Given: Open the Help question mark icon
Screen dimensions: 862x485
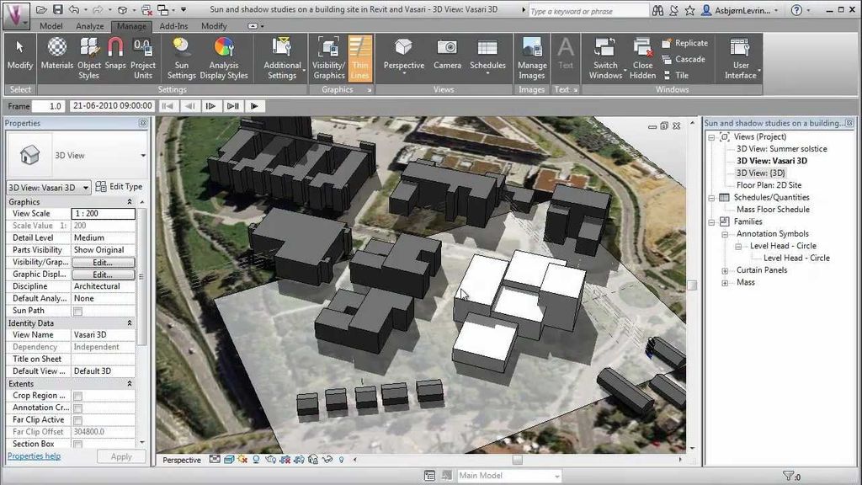Looking at the screenshot, I should pyautogui.click(x=796, y=10).
